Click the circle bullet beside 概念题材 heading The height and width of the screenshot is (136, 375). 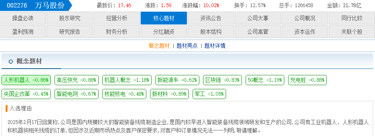coord(11,62)
